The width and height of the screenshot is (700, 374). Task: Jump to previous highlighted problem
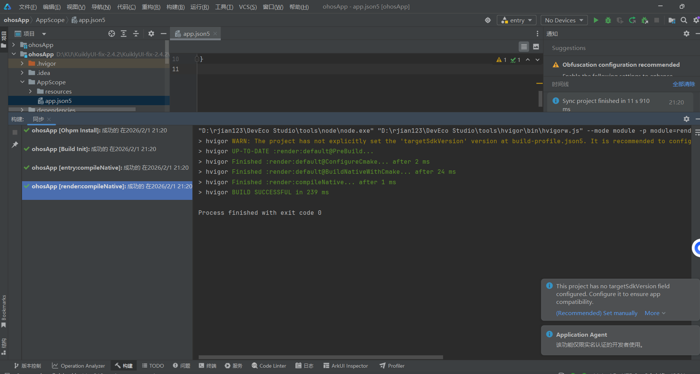[528, 60]
